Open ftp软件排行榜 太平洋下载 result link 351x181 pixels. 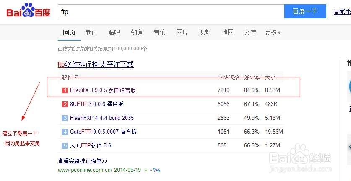96,65
